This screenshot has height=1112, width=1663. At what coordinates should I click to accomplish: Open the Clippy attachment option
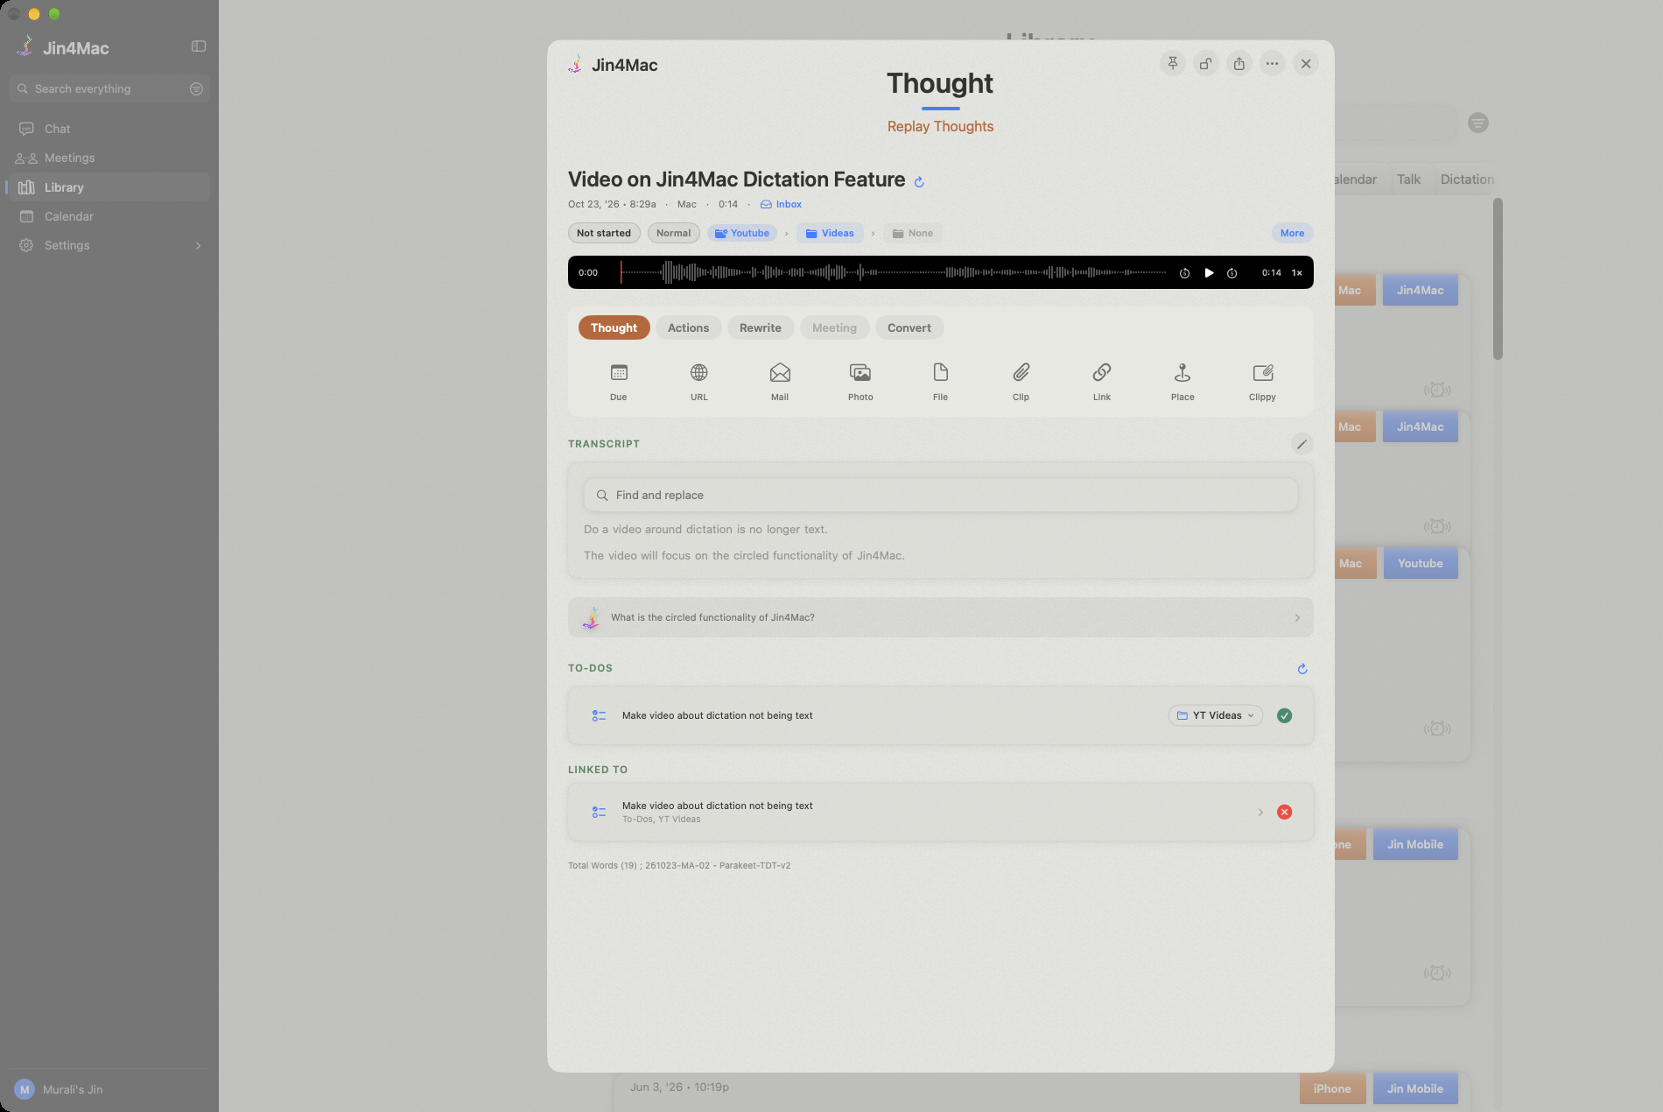(x=1262, y=382)
